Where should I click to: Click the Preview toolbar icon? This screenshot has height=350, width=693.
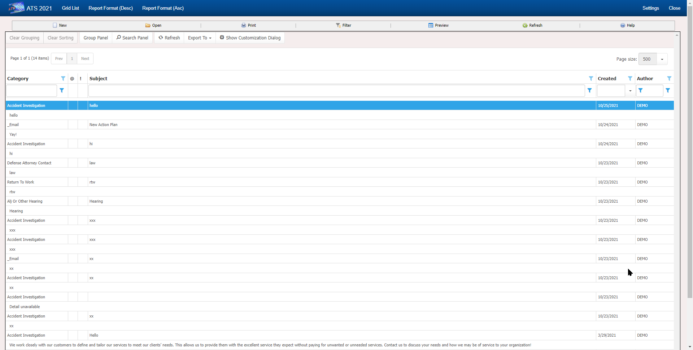click(431, 25)
